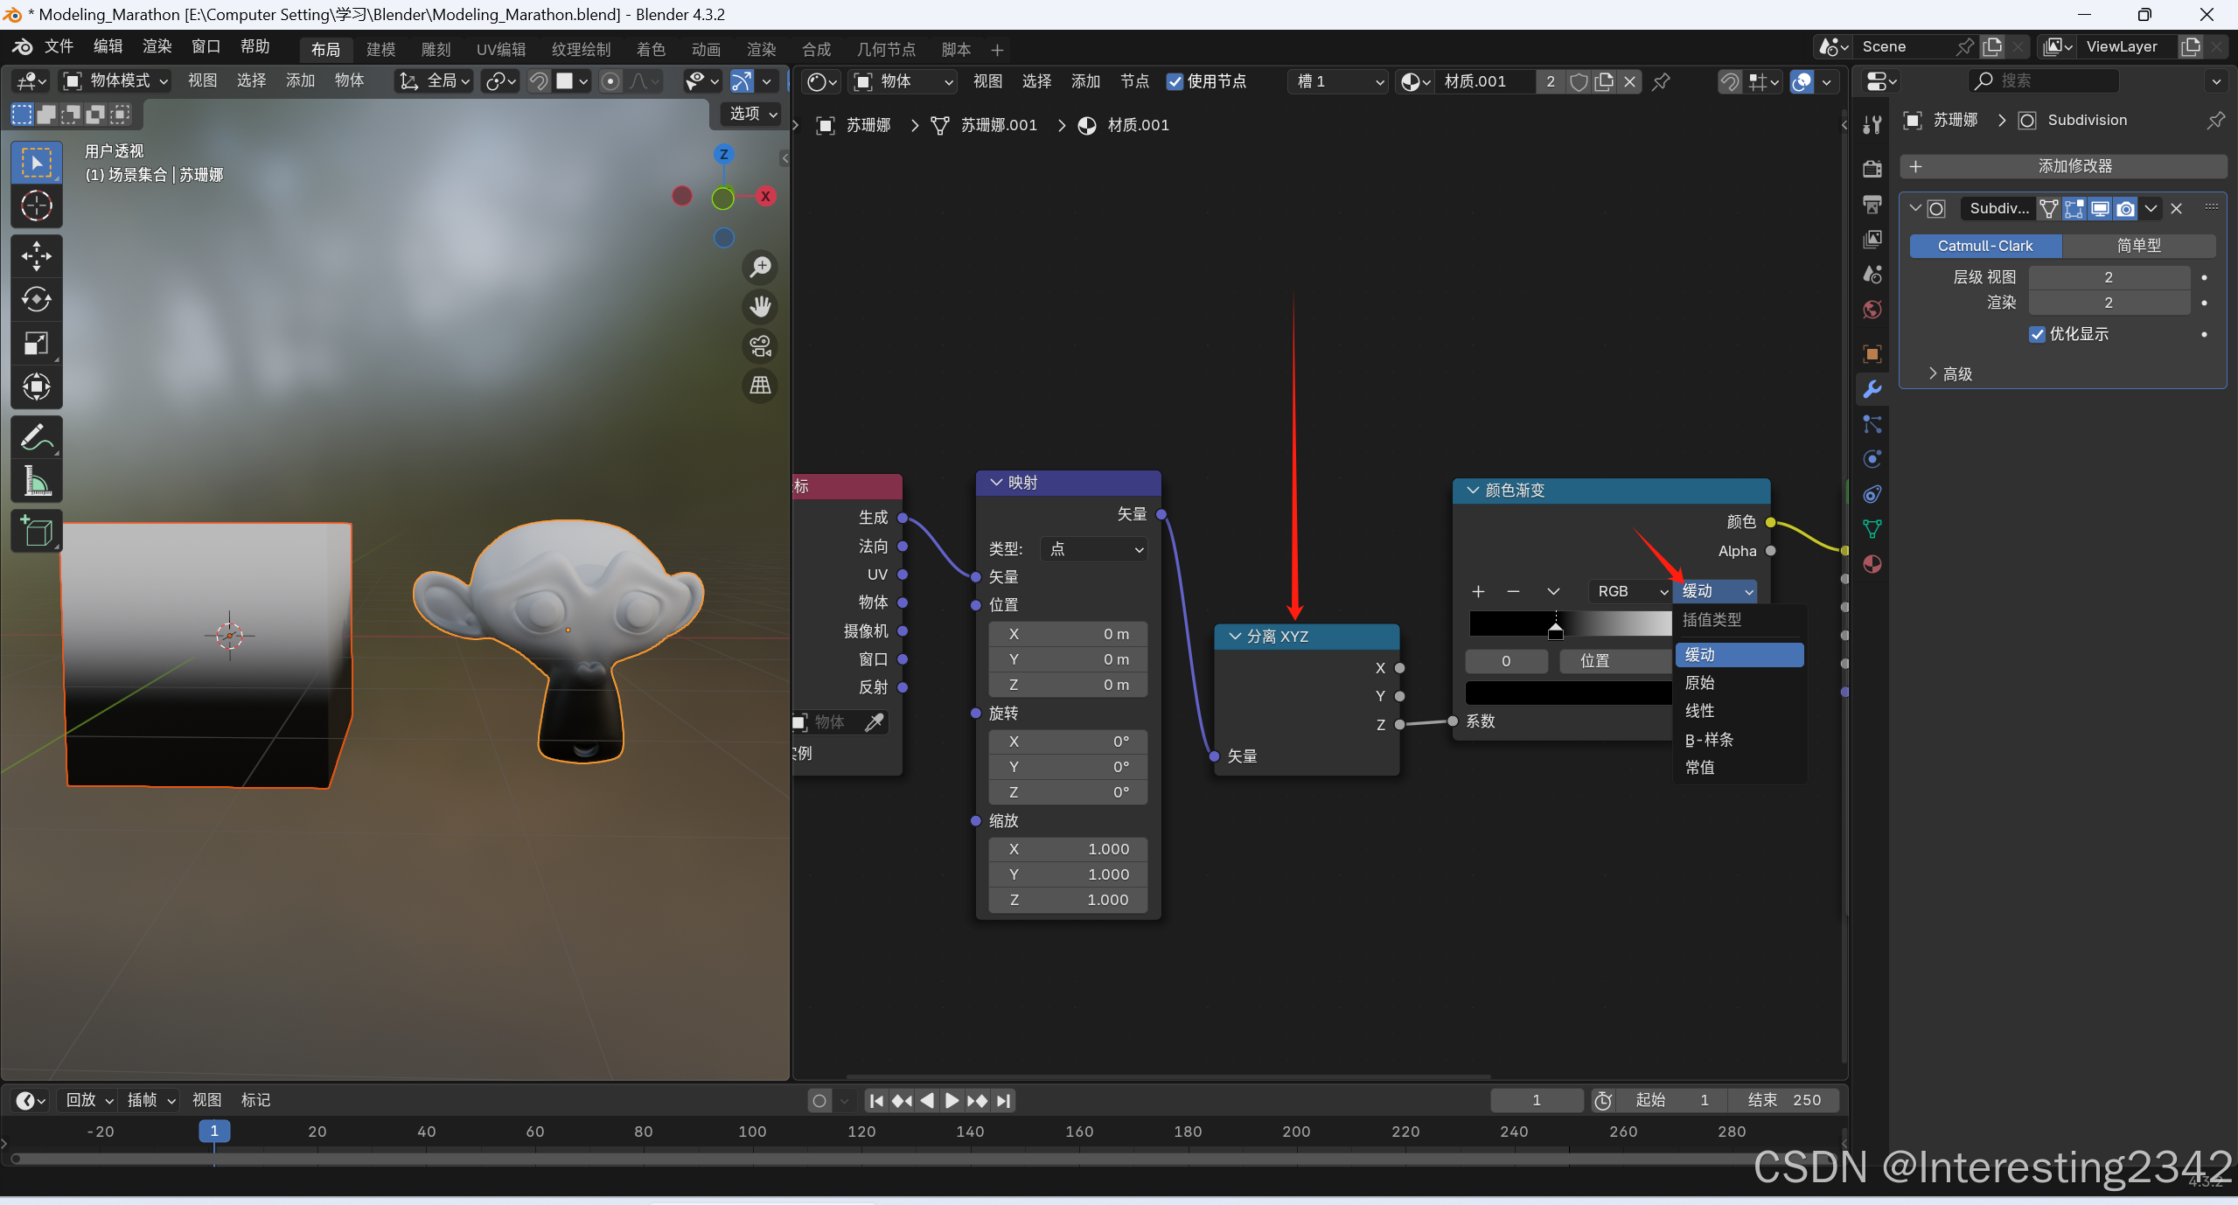
Task: Select the Scale tool in the viewport toolbar
Action: (36, 344)
